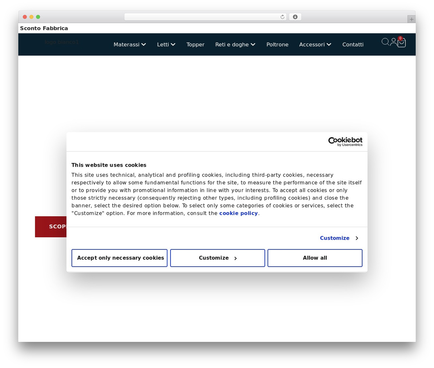Click the red SCOP button behind dialog
This screenshot has width=434, height=368.
coord(51,227)
